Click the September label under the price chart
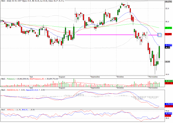This screenshot has width=173, height=123. coord(95,77)
